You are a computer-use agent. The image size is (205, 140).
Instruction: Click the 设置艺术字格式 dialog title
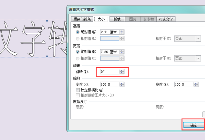[x=81, y=10]
